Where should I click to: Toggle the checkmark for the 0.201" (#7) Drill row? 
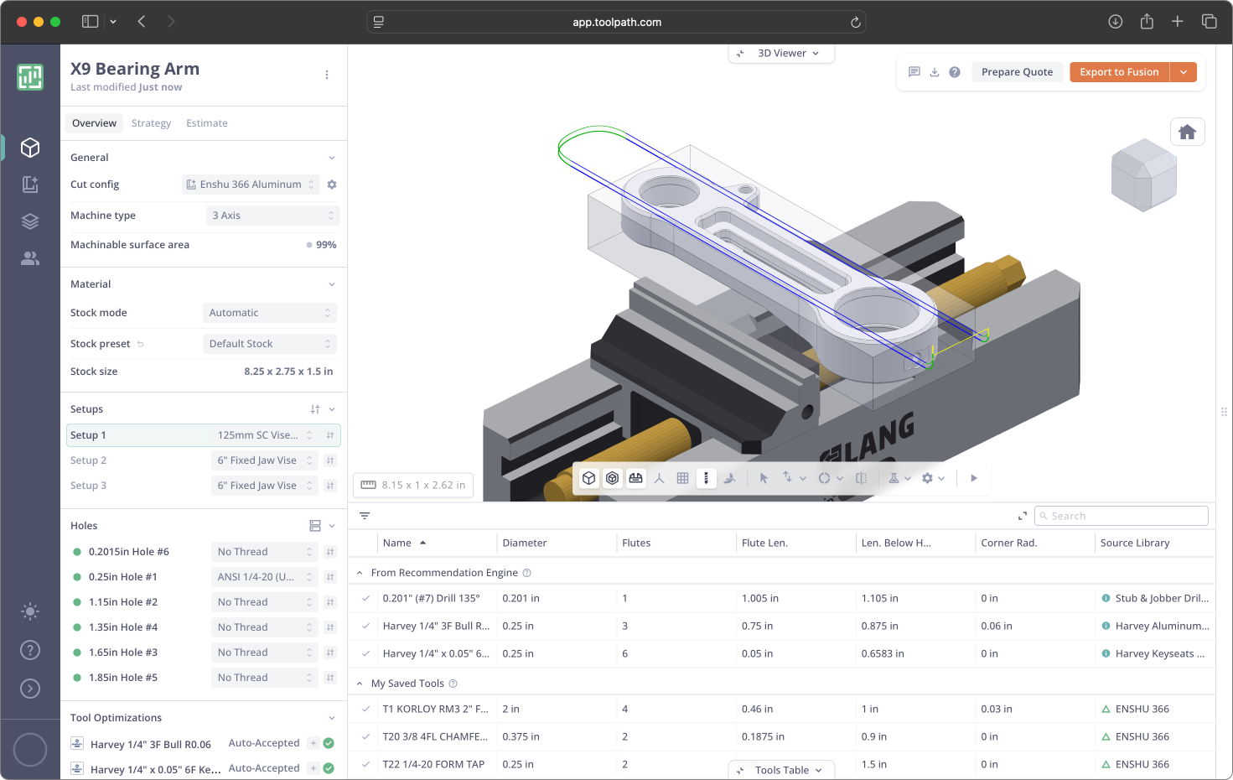click(x=366, y=598)
